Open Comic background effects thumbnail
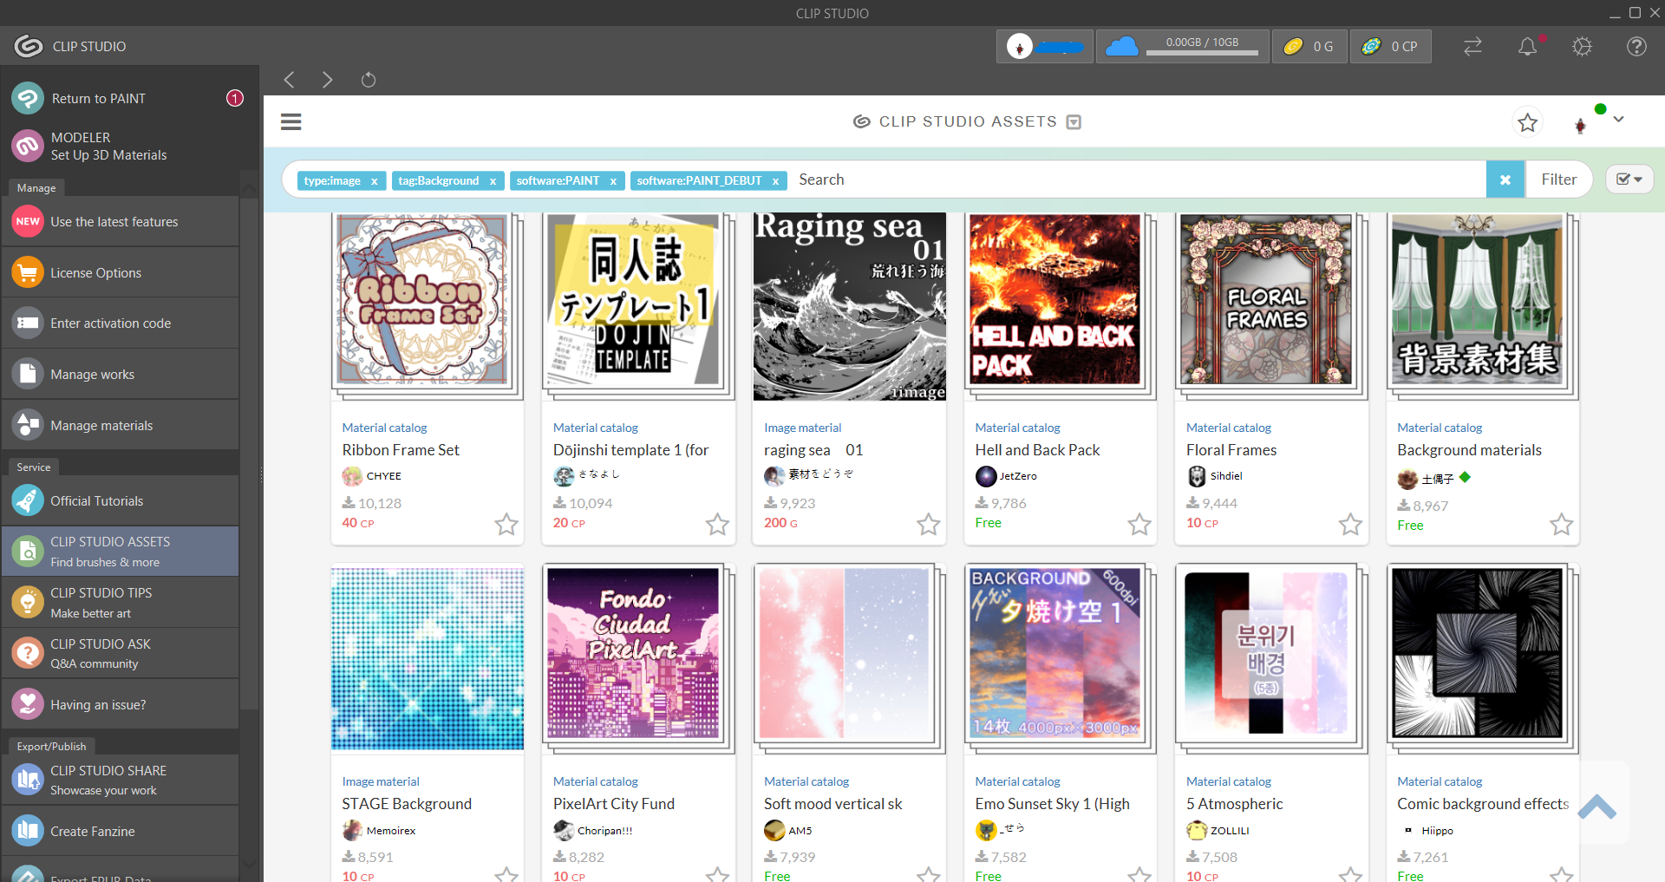Viewport: 1665px width, 882px height. [1482, 659]
